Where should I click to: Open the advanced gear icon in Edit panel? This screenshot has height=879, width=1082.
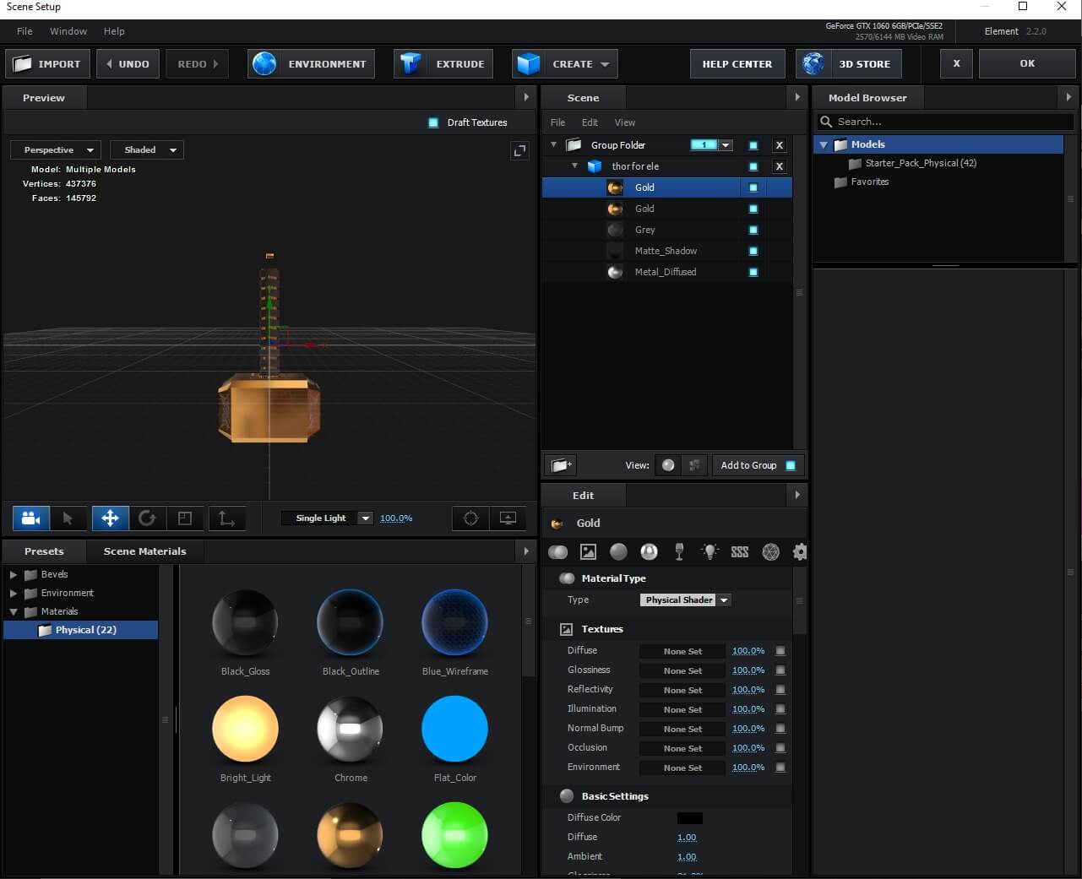tap(799, 552)
